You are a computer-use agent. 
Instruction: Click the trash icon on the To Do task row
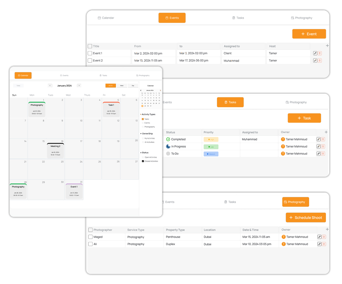tap(323, 154)
